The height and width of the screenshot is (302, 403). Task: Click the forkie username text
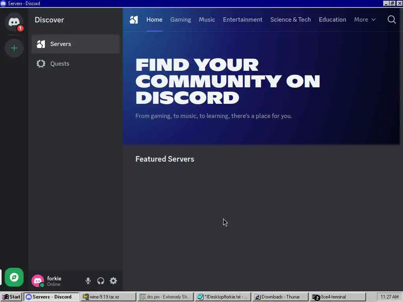54,278
